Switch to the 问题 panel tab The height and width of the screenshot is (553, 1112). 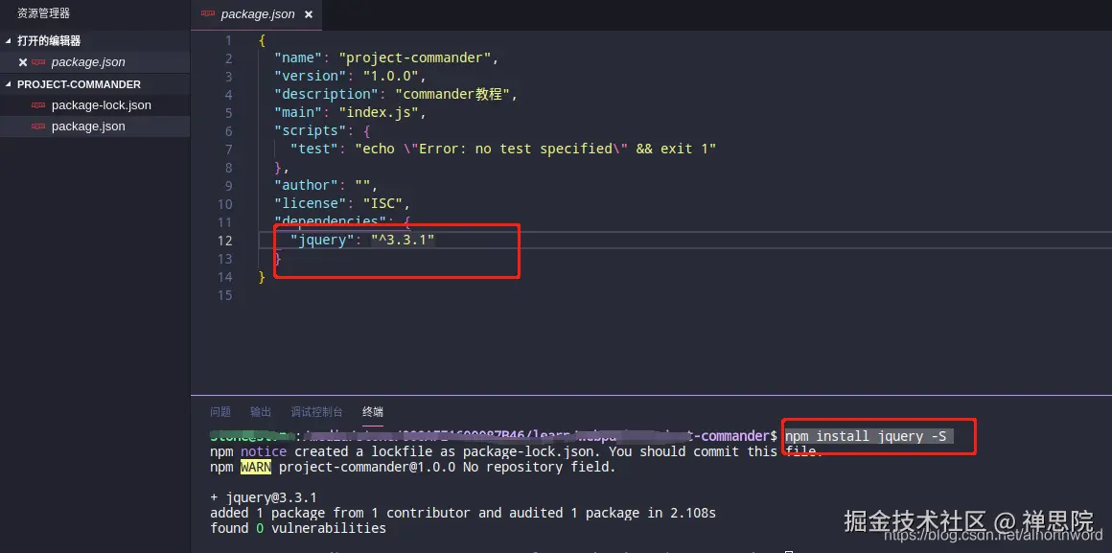point(220,412)
